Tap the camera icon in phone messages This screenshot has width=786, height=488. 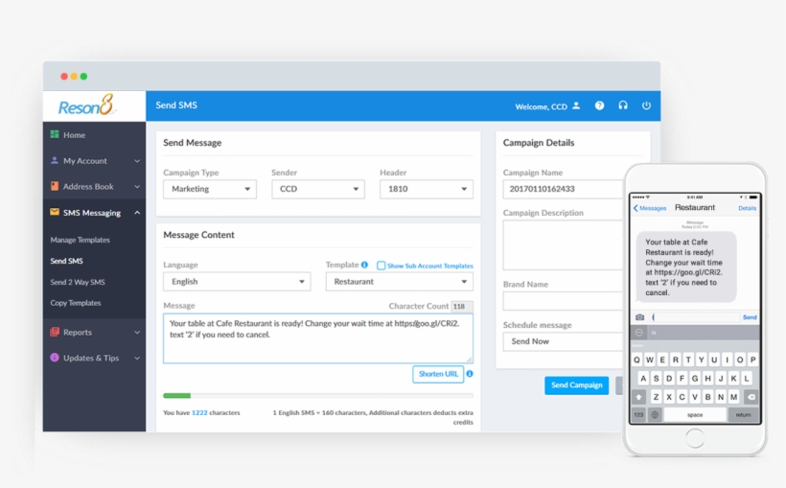639,317
